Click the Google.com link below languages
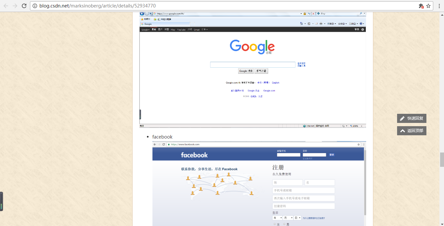 pos(269,91)
